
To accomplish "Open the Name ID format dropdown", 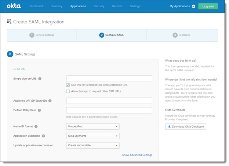I will coord(93,127).
